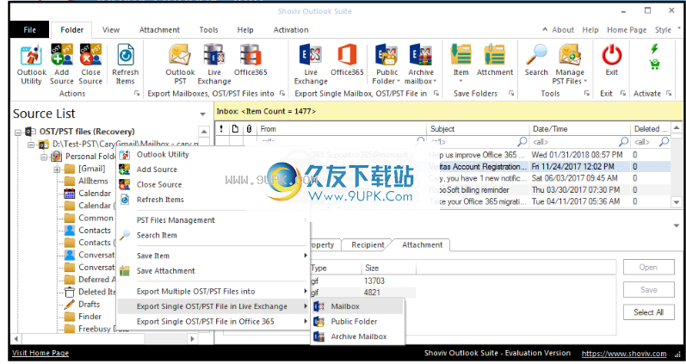
Task: Expand the [Gmail] folder node
Action: point(58,169)
